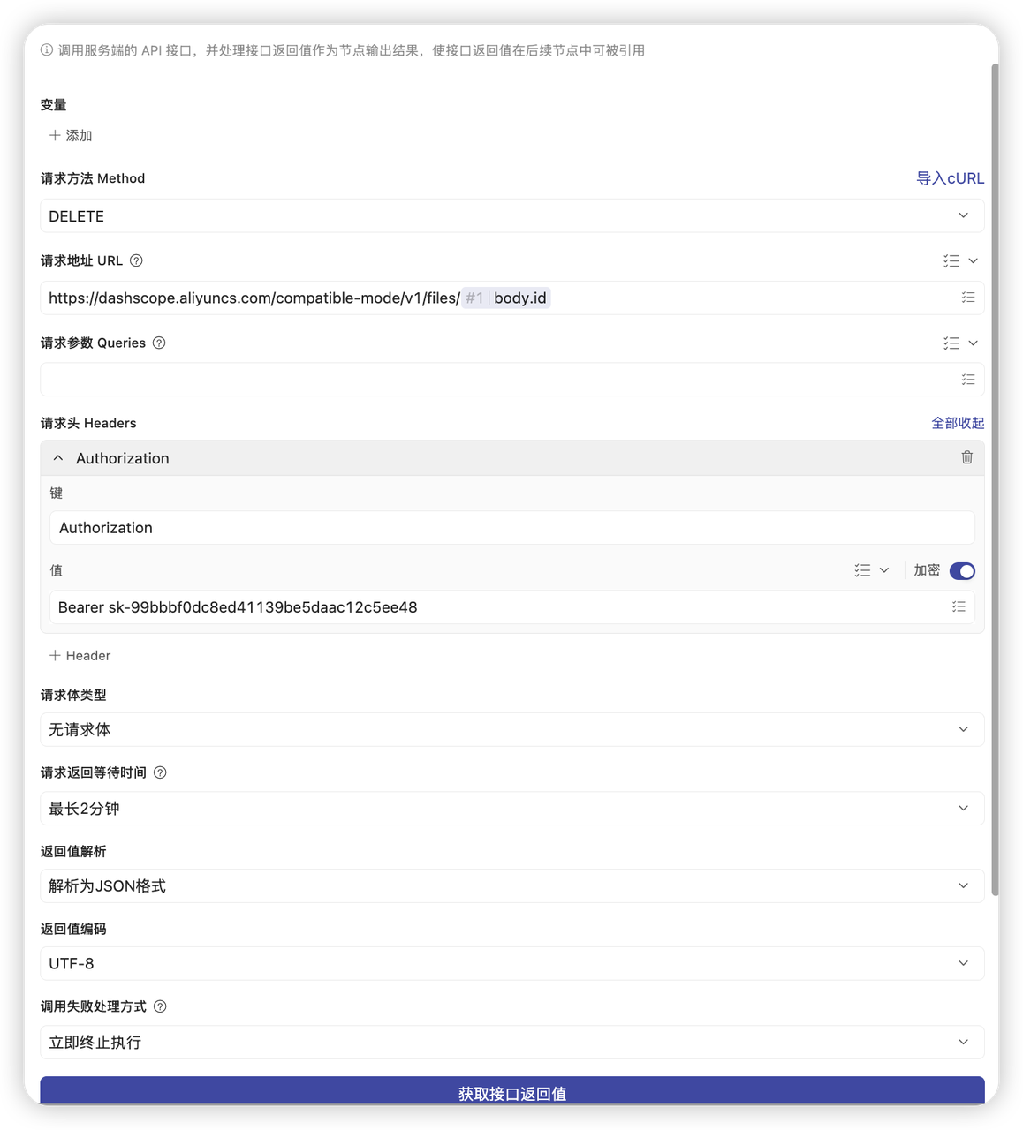Add a new variable with 添加

coord(71,135)
